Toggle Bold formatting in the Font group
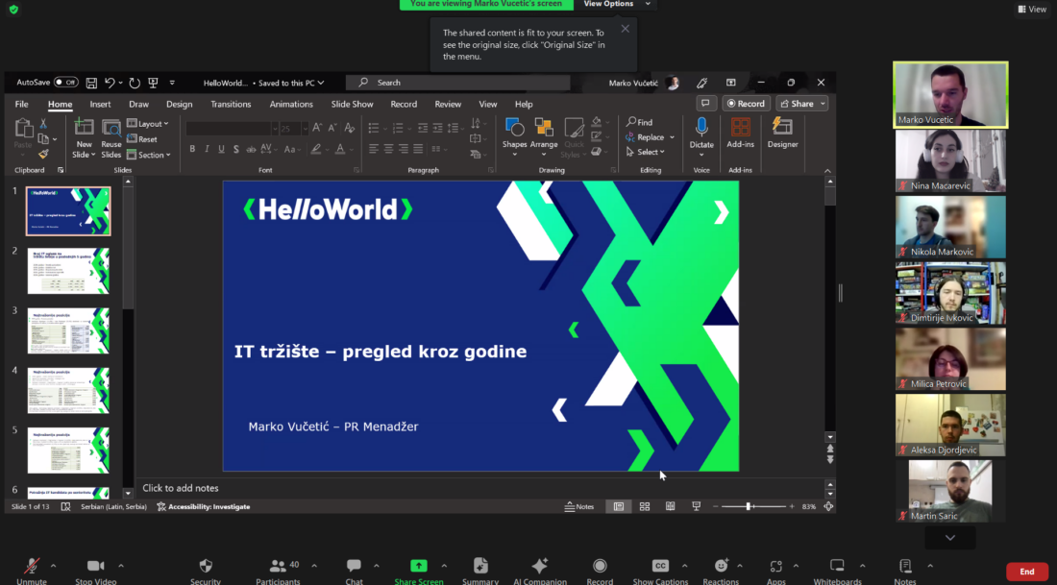Image resolution: width=1057 pixels, height=585 pixels. (192, 149)
